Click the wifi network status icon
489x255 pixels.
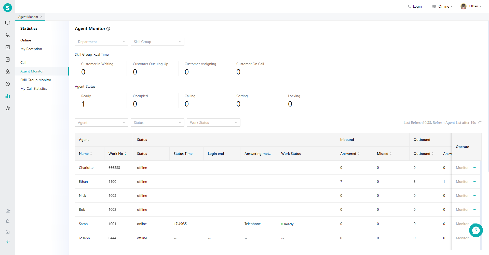[x=8, y=242]
